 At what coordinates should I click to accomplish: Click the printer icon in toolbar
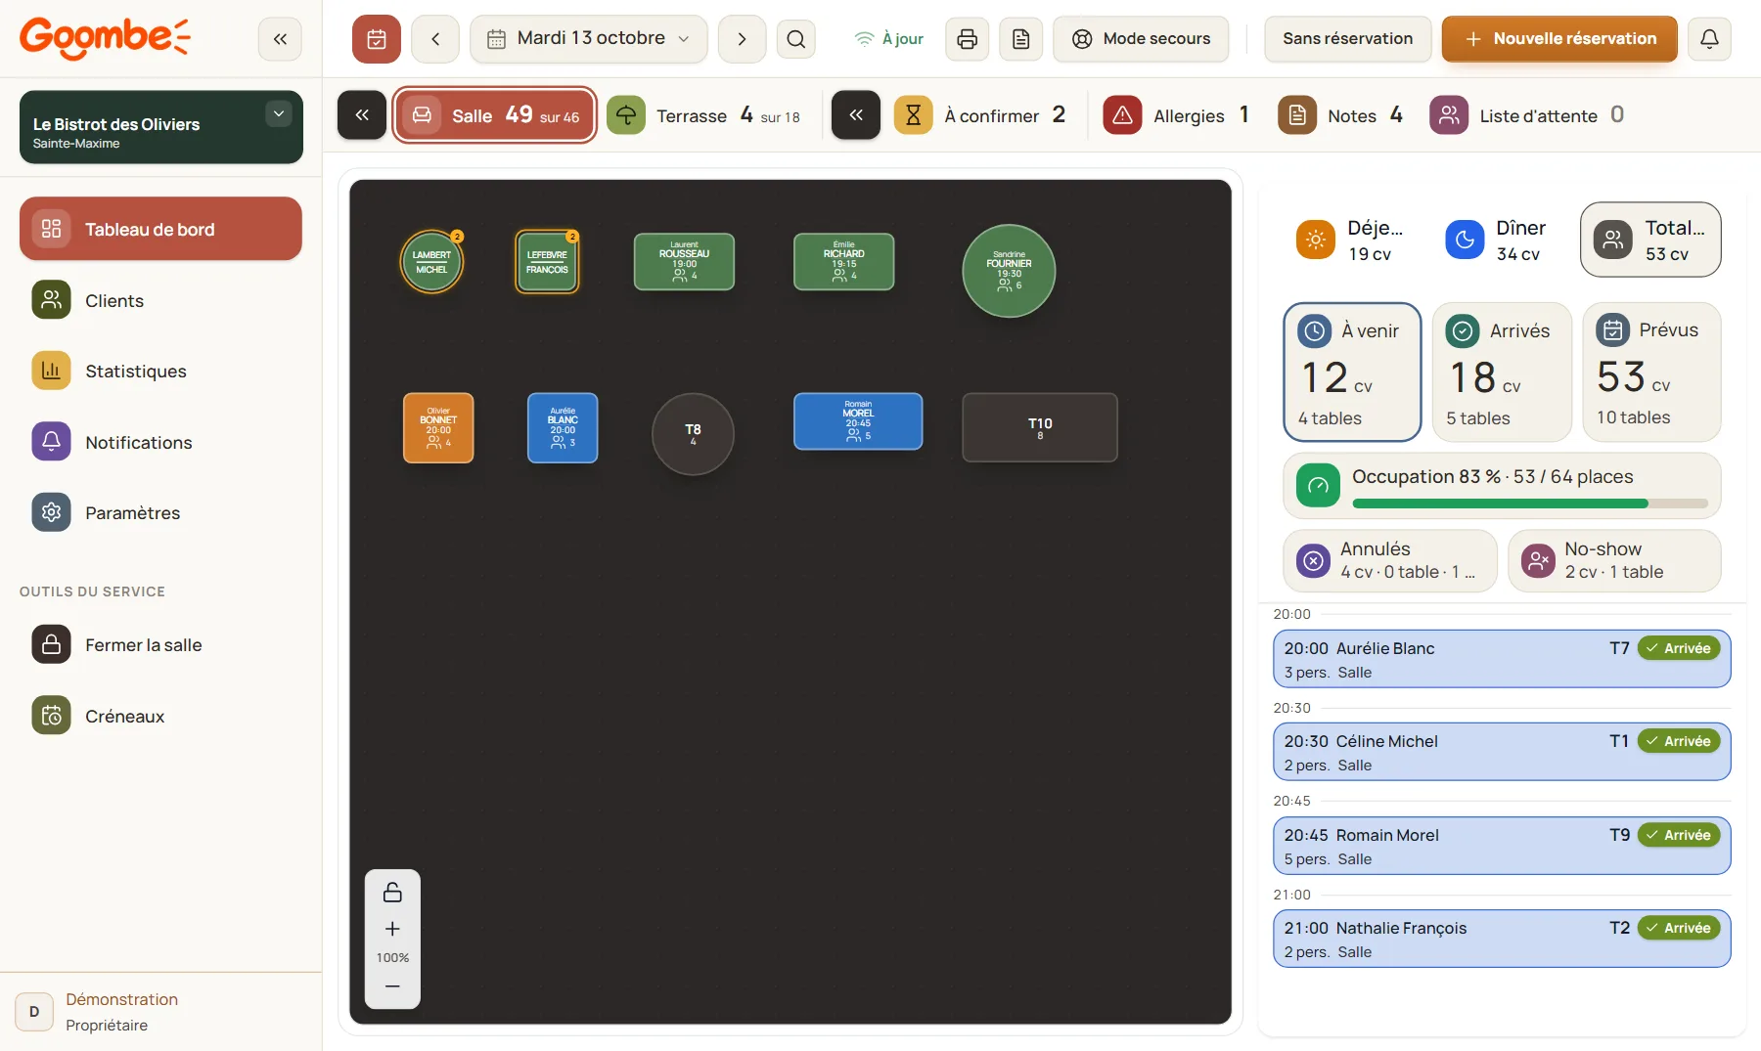click(967, 39)
